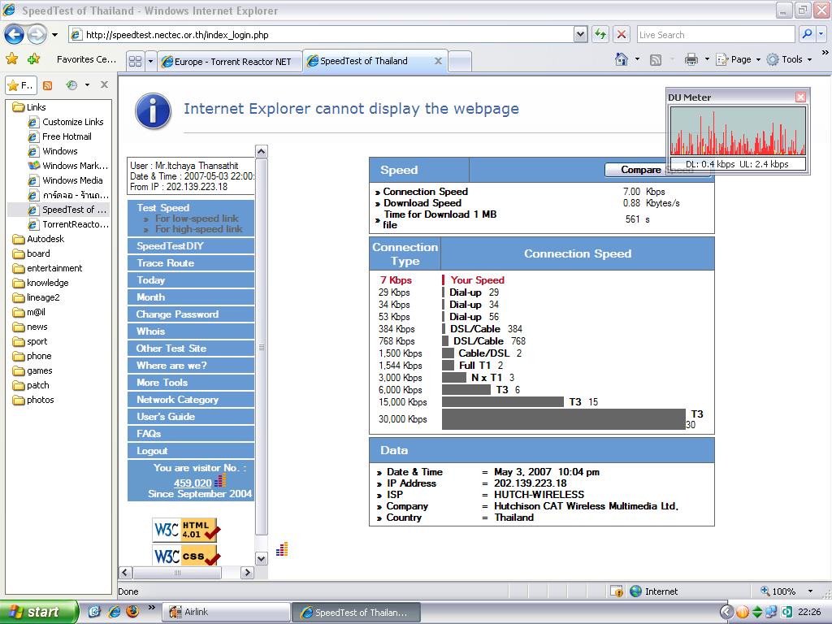This screenshot has width=832, height=624.
Task: Open the Tools menu
Action: coord(790,59)
